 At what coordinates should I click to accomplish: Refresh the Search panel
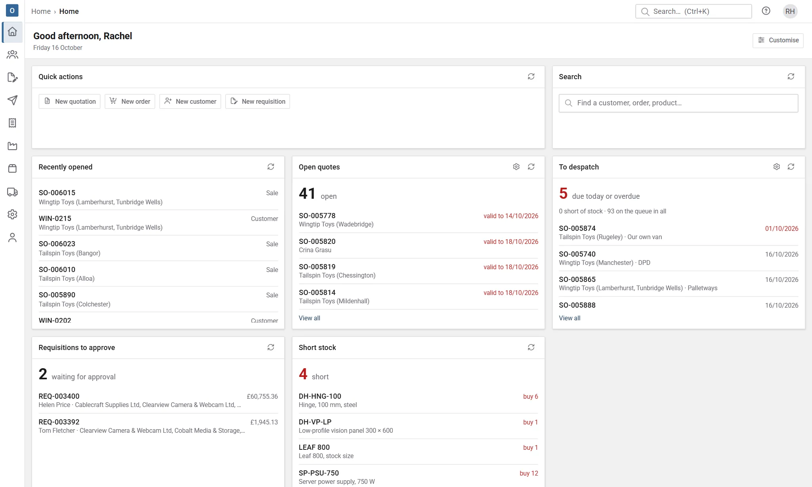pos(791,76)
